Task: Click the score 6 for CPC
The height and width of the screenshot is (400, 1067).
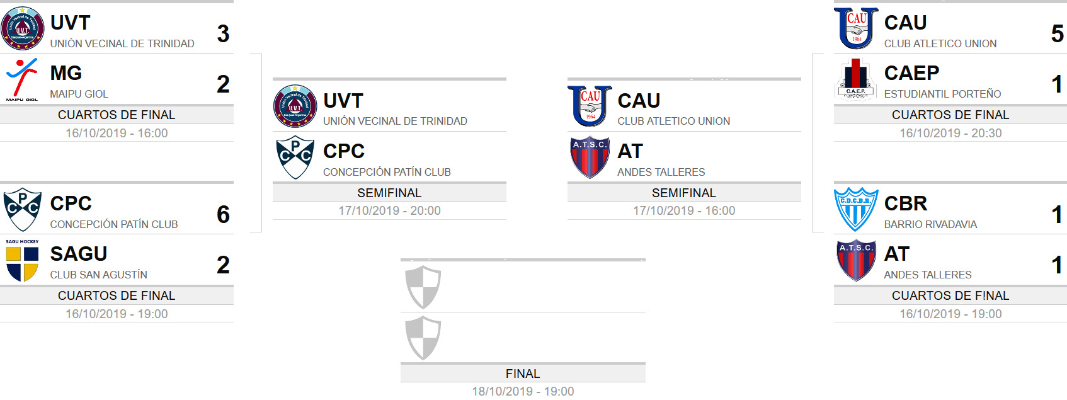Action: click(x=223, y=215)
